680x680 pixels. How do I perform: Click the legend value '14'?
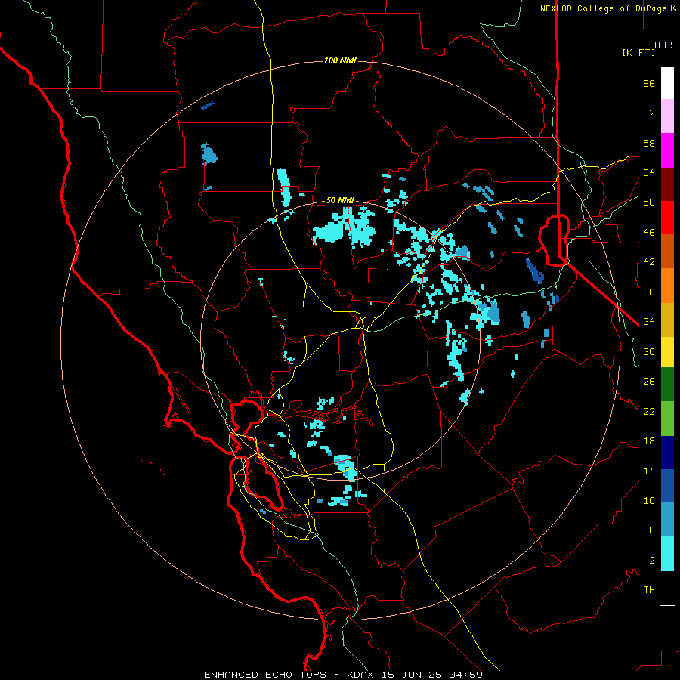coord(649,471)
